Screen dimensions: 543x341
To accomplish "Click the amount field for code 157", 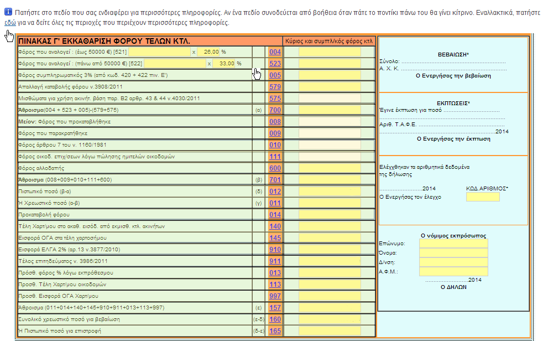I will 330,307.
